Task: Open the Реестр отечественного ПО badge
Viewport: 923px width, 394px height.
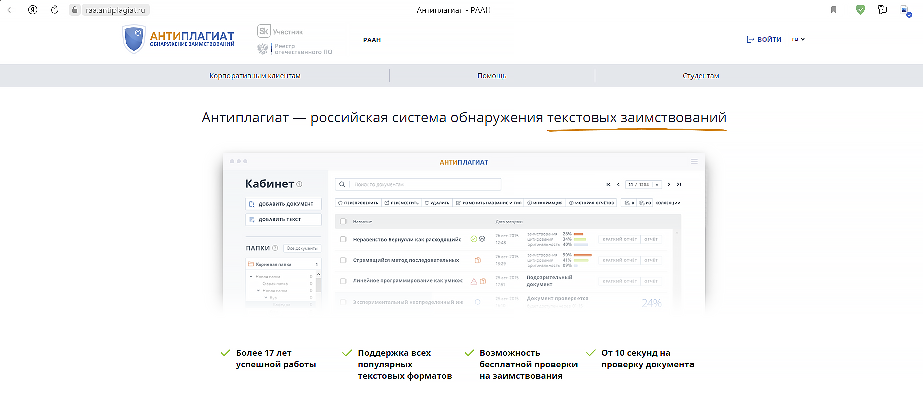Action: pos(295,49)
